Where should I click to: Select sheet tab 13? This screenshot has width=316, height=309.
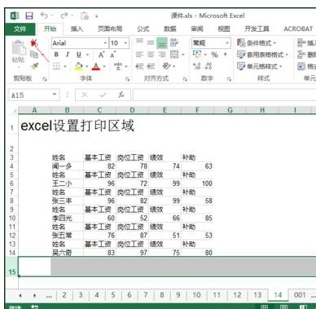click(257, 295)
